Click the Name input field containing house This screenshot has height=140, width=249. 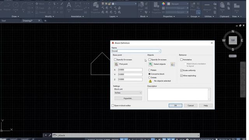136,51
